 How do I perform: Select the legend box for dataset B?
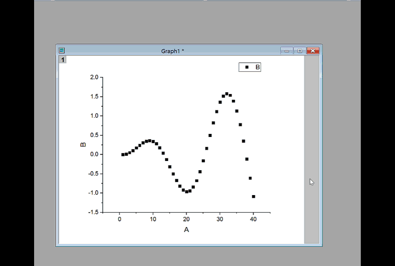pos(250,67)
